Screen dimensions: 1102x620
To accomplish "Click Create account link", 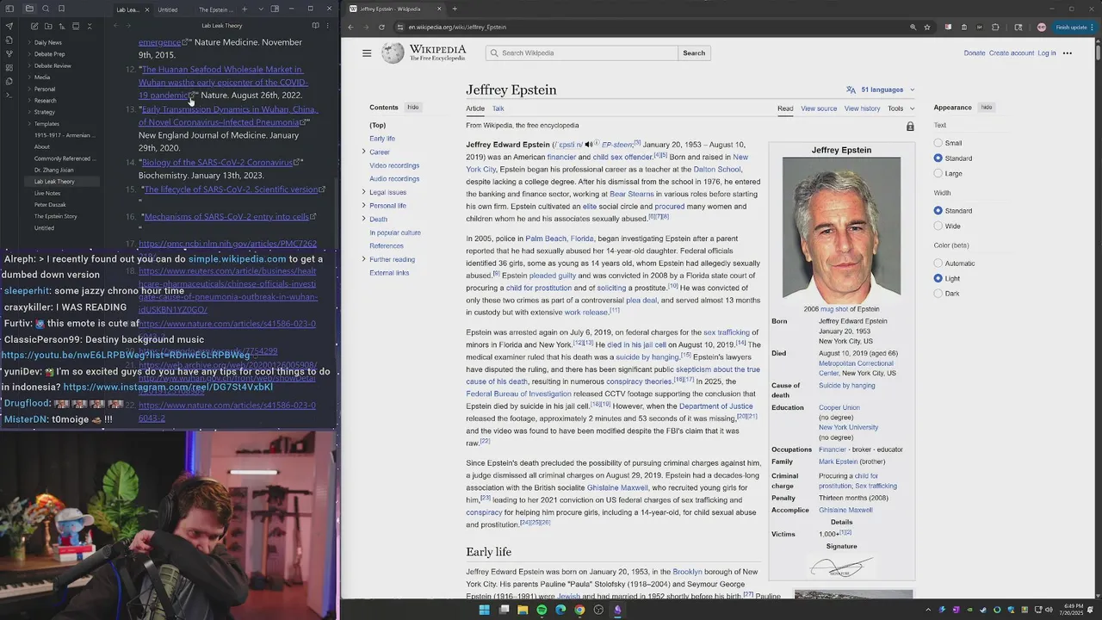I will pyautogui.click(x=1012, y=53).
